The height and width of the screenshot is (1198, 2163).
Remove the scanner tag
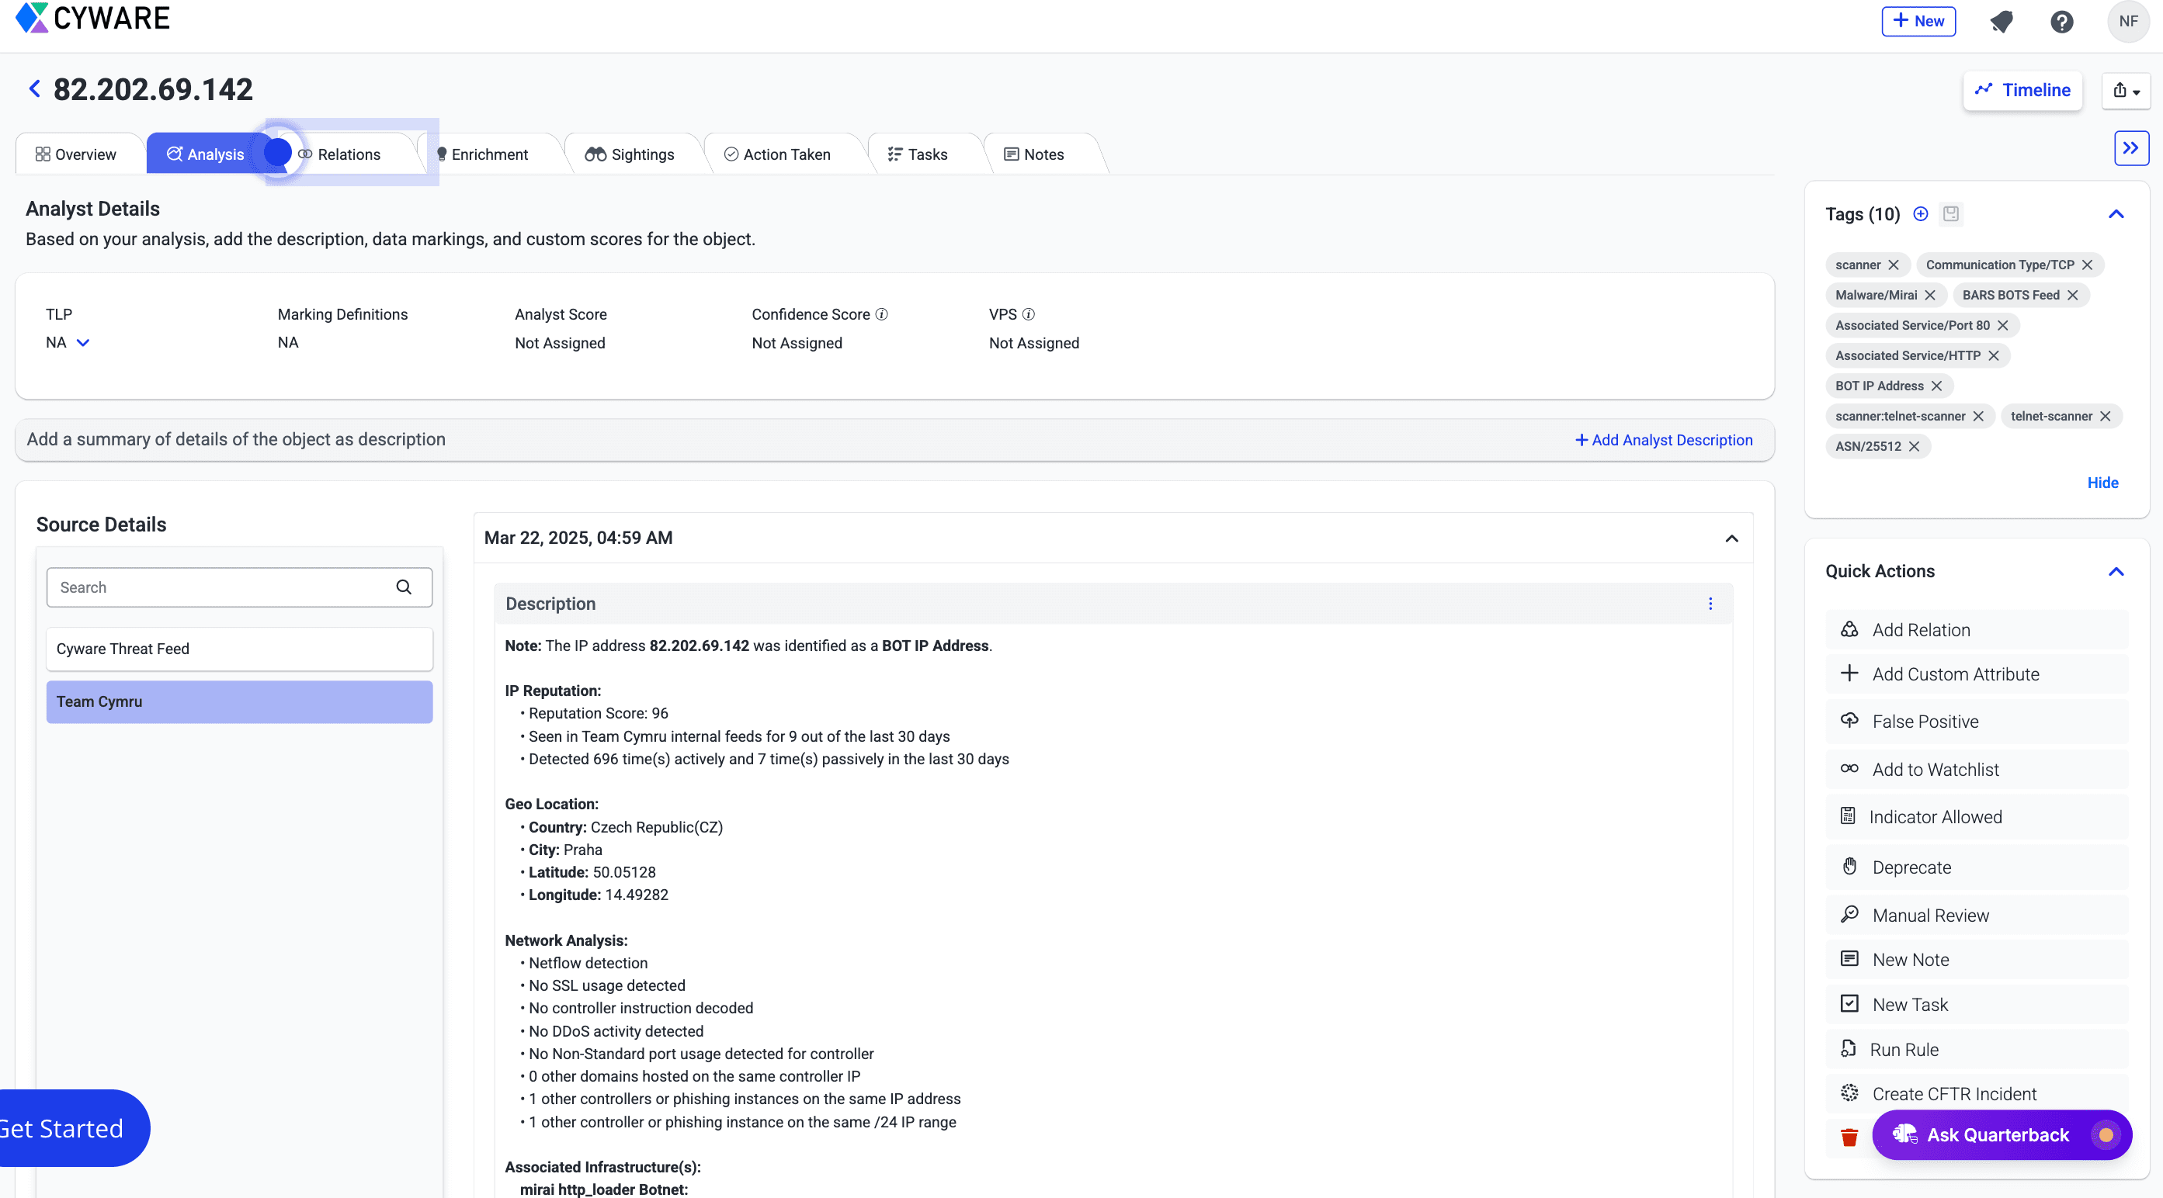point(1894,265)
